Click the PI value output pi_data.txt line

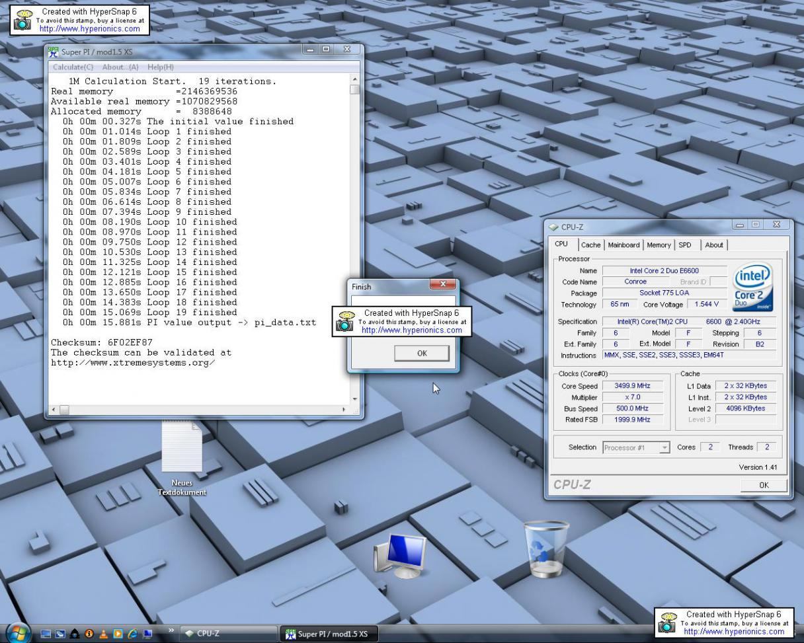point(189,322)
